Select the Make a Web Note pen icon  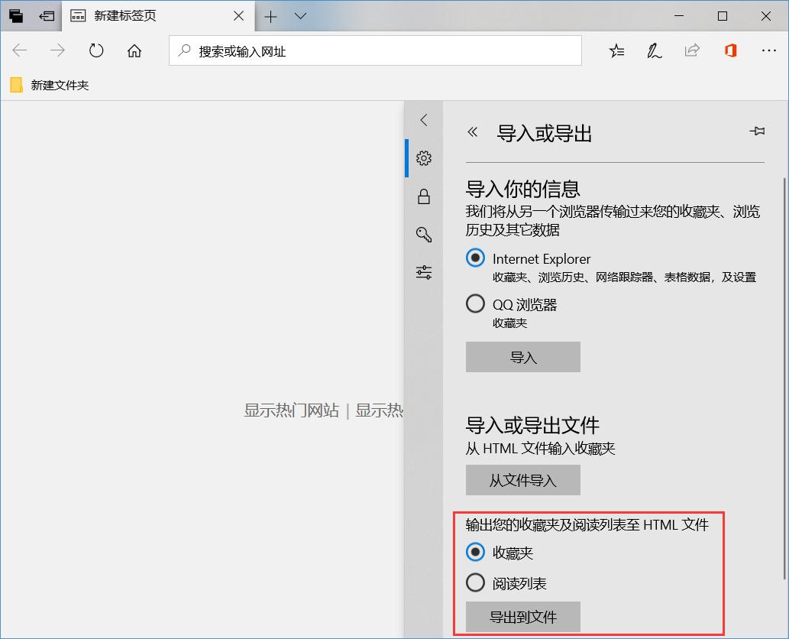(x=654, y=50)
